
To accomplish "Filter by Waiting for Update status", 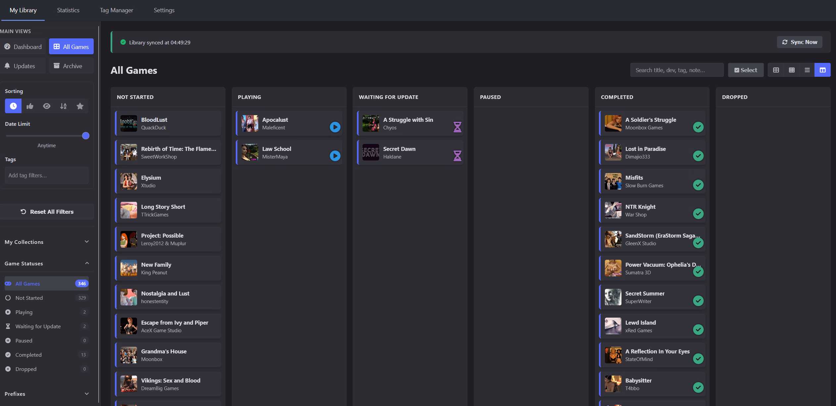I will click(47, 326).
